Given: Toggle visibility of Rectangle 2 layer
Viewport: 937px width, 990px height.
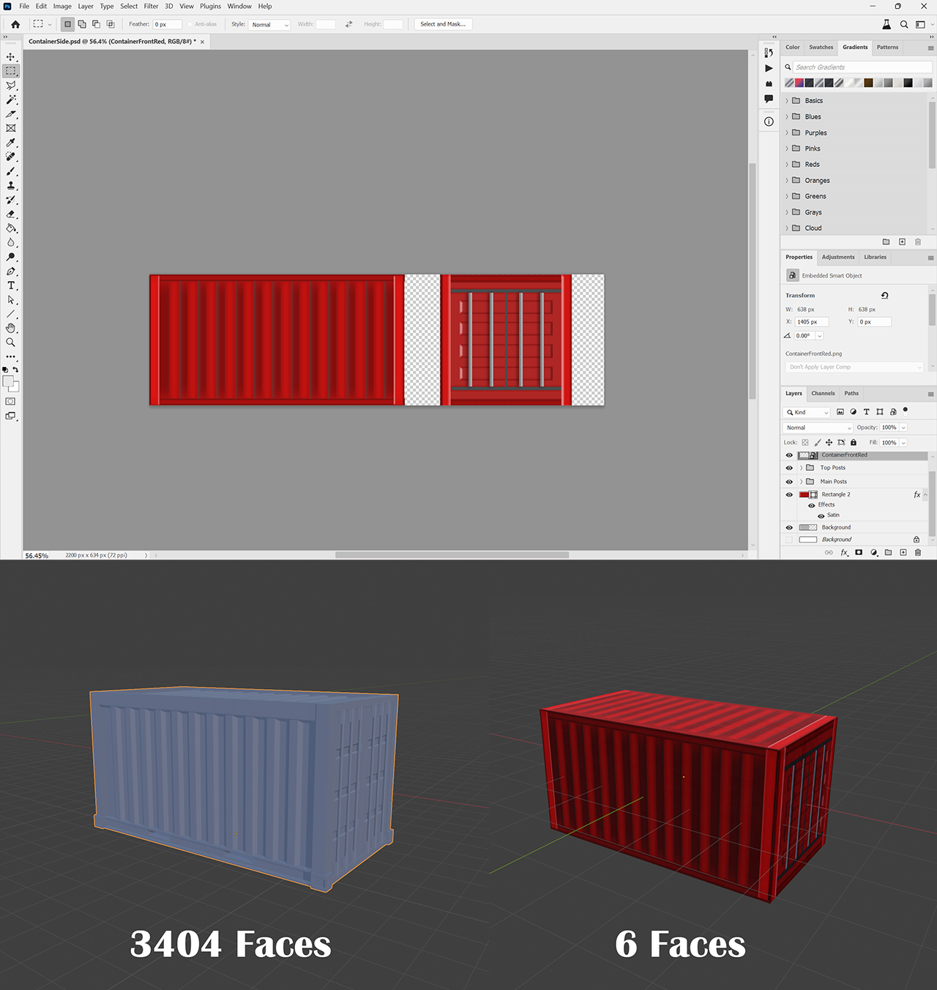Looking at the screenshot, I should pos(789,495).
